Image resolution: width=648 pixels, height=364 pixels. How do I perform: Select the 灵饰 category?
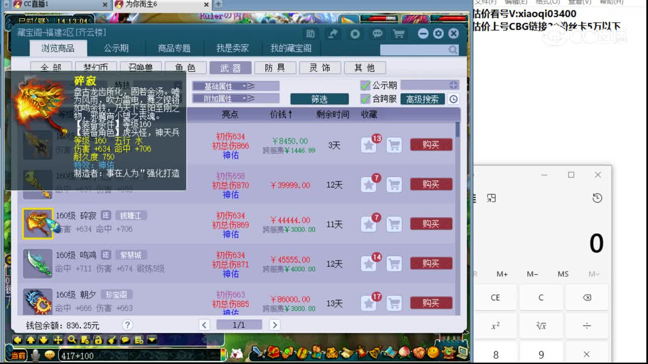point(320,68)
